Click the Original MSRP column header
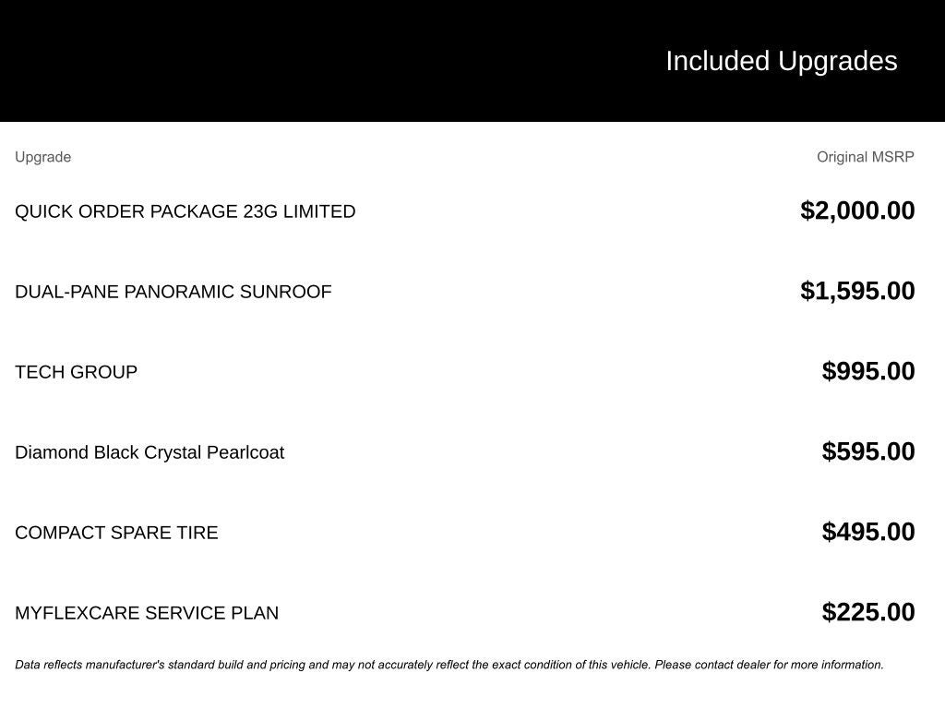The width and height of the screenshot is (945, 709). click(x=865, y=157)
